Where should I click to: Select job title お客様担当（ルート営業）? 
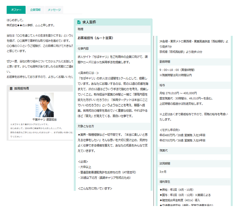(96, 38)
